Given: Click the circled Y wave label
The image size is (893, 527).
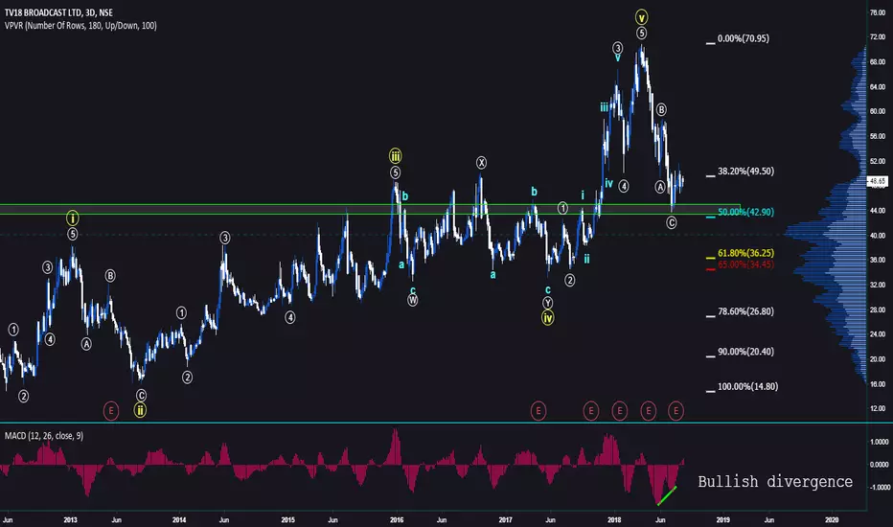Looking at the screenshot, I should (547, 303).
